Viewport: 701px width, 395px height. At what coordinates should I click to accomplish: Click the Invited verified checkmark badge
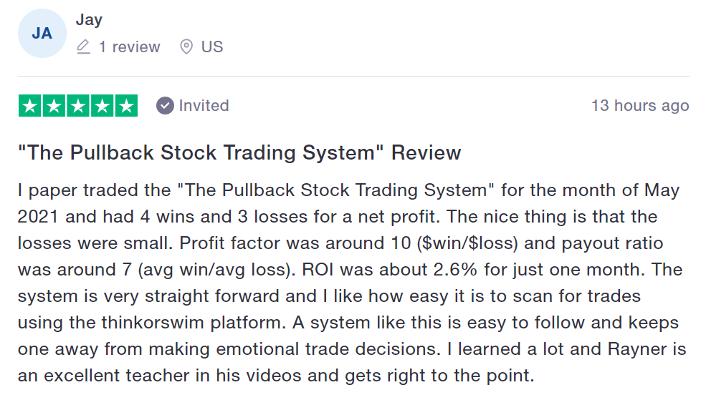[165, 106]
